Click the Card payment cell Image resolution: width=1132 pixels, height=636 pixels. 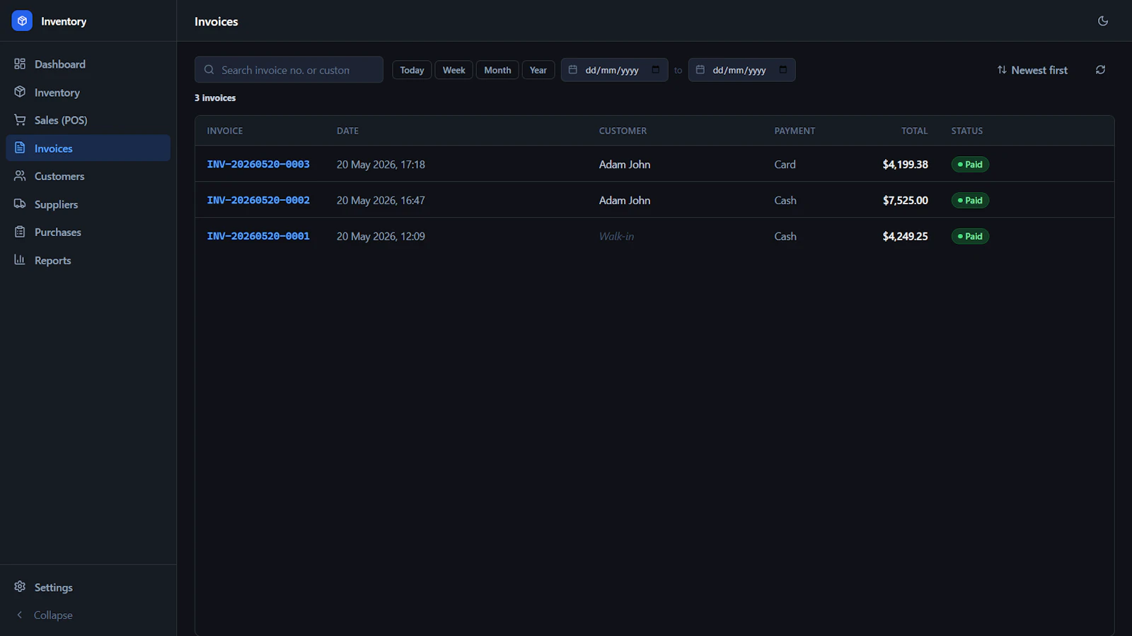(785, 164)
